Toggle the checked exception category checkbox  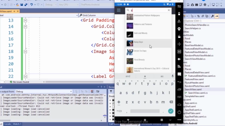point(113,103)
